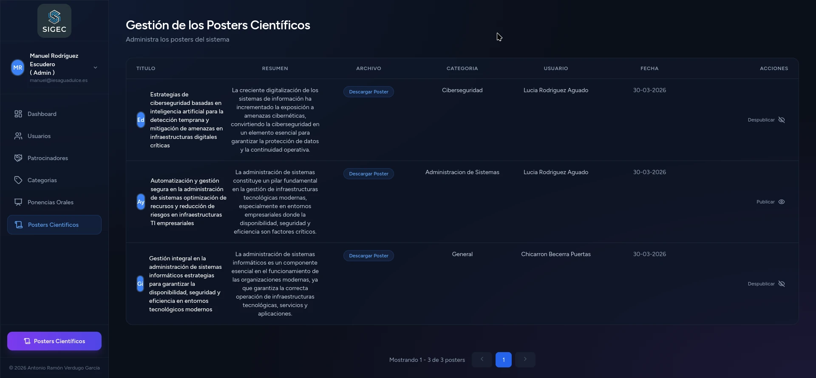Image resolution: width=816 pixels, height=378 pixels.
Task: Click the Ponencias Orales presentation icon
Action: pyautogui.click(x=18, y=202)
